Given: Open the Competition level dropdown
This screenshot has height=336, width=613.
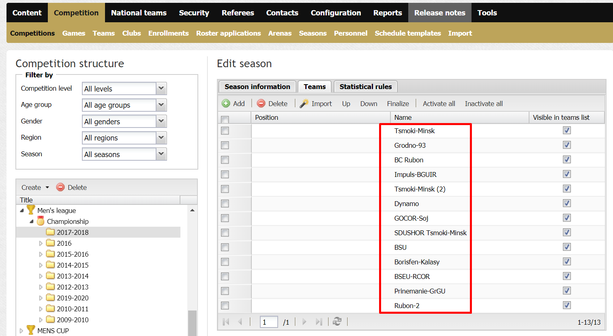Looking at the screenshot, I should tap(161, 88).
